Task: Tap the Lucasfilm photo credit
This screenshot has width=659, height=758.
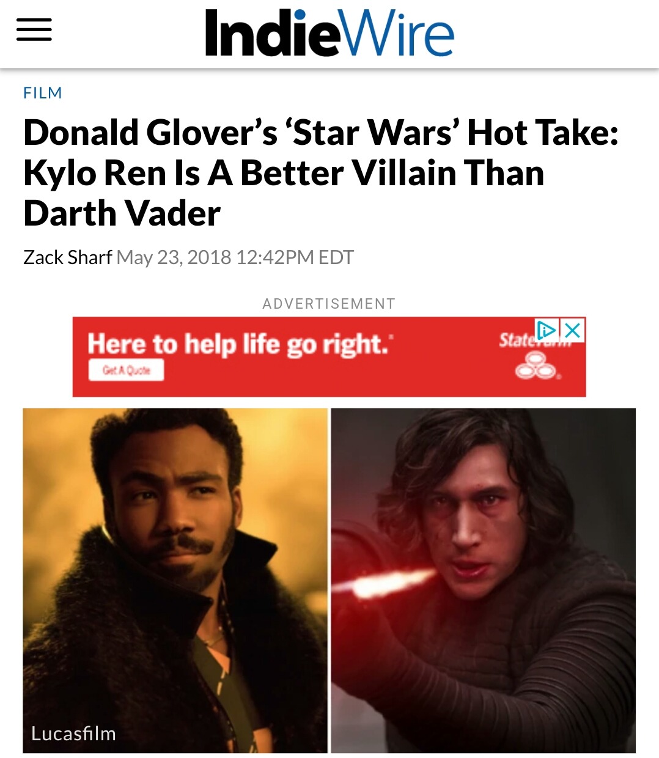Action: click(74, 734)
